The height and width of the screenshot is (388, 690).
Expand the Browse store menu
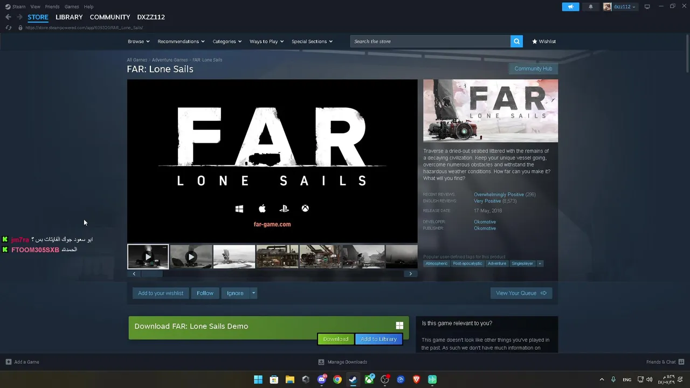(139, 41)
